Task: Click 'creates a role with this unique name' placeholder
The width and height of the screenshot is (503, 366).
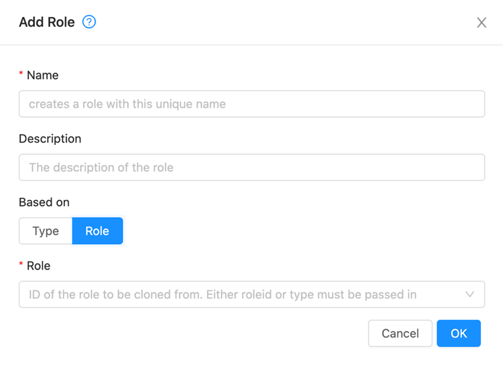Action: pos(128,104)
